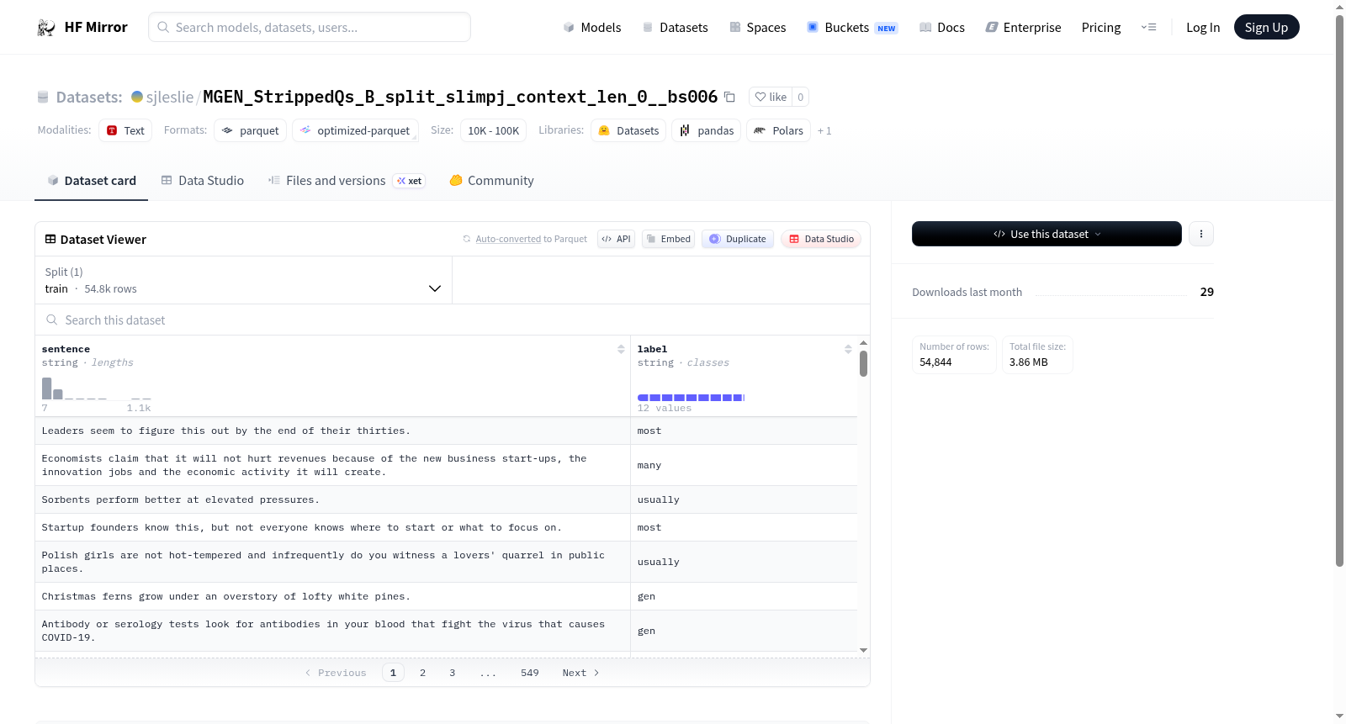Click the pandas library tag
Viewport: 1346px width, 724px height.
[x=707, y=130]
